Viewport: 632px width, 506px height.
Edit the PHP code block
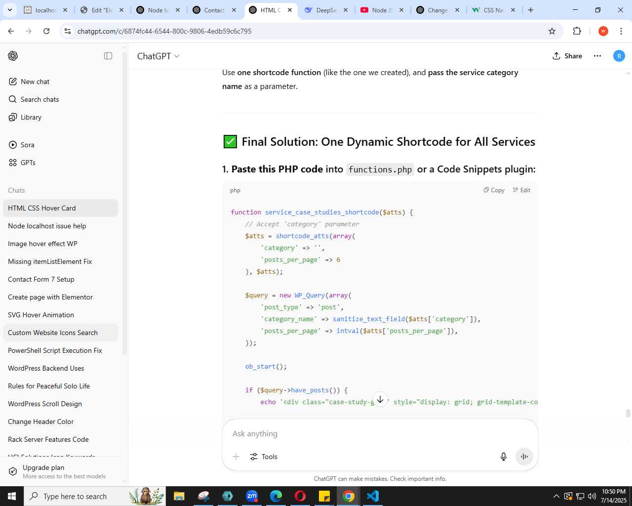click(x=522, y=190)
